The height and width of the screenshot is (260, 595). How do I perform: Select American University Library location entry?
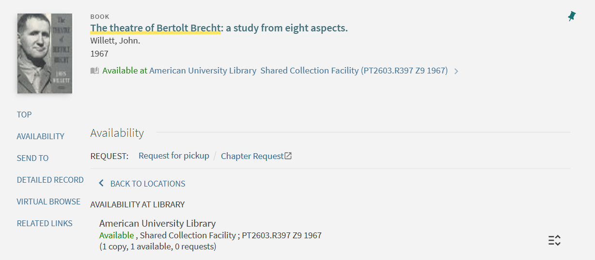(157, 223)
